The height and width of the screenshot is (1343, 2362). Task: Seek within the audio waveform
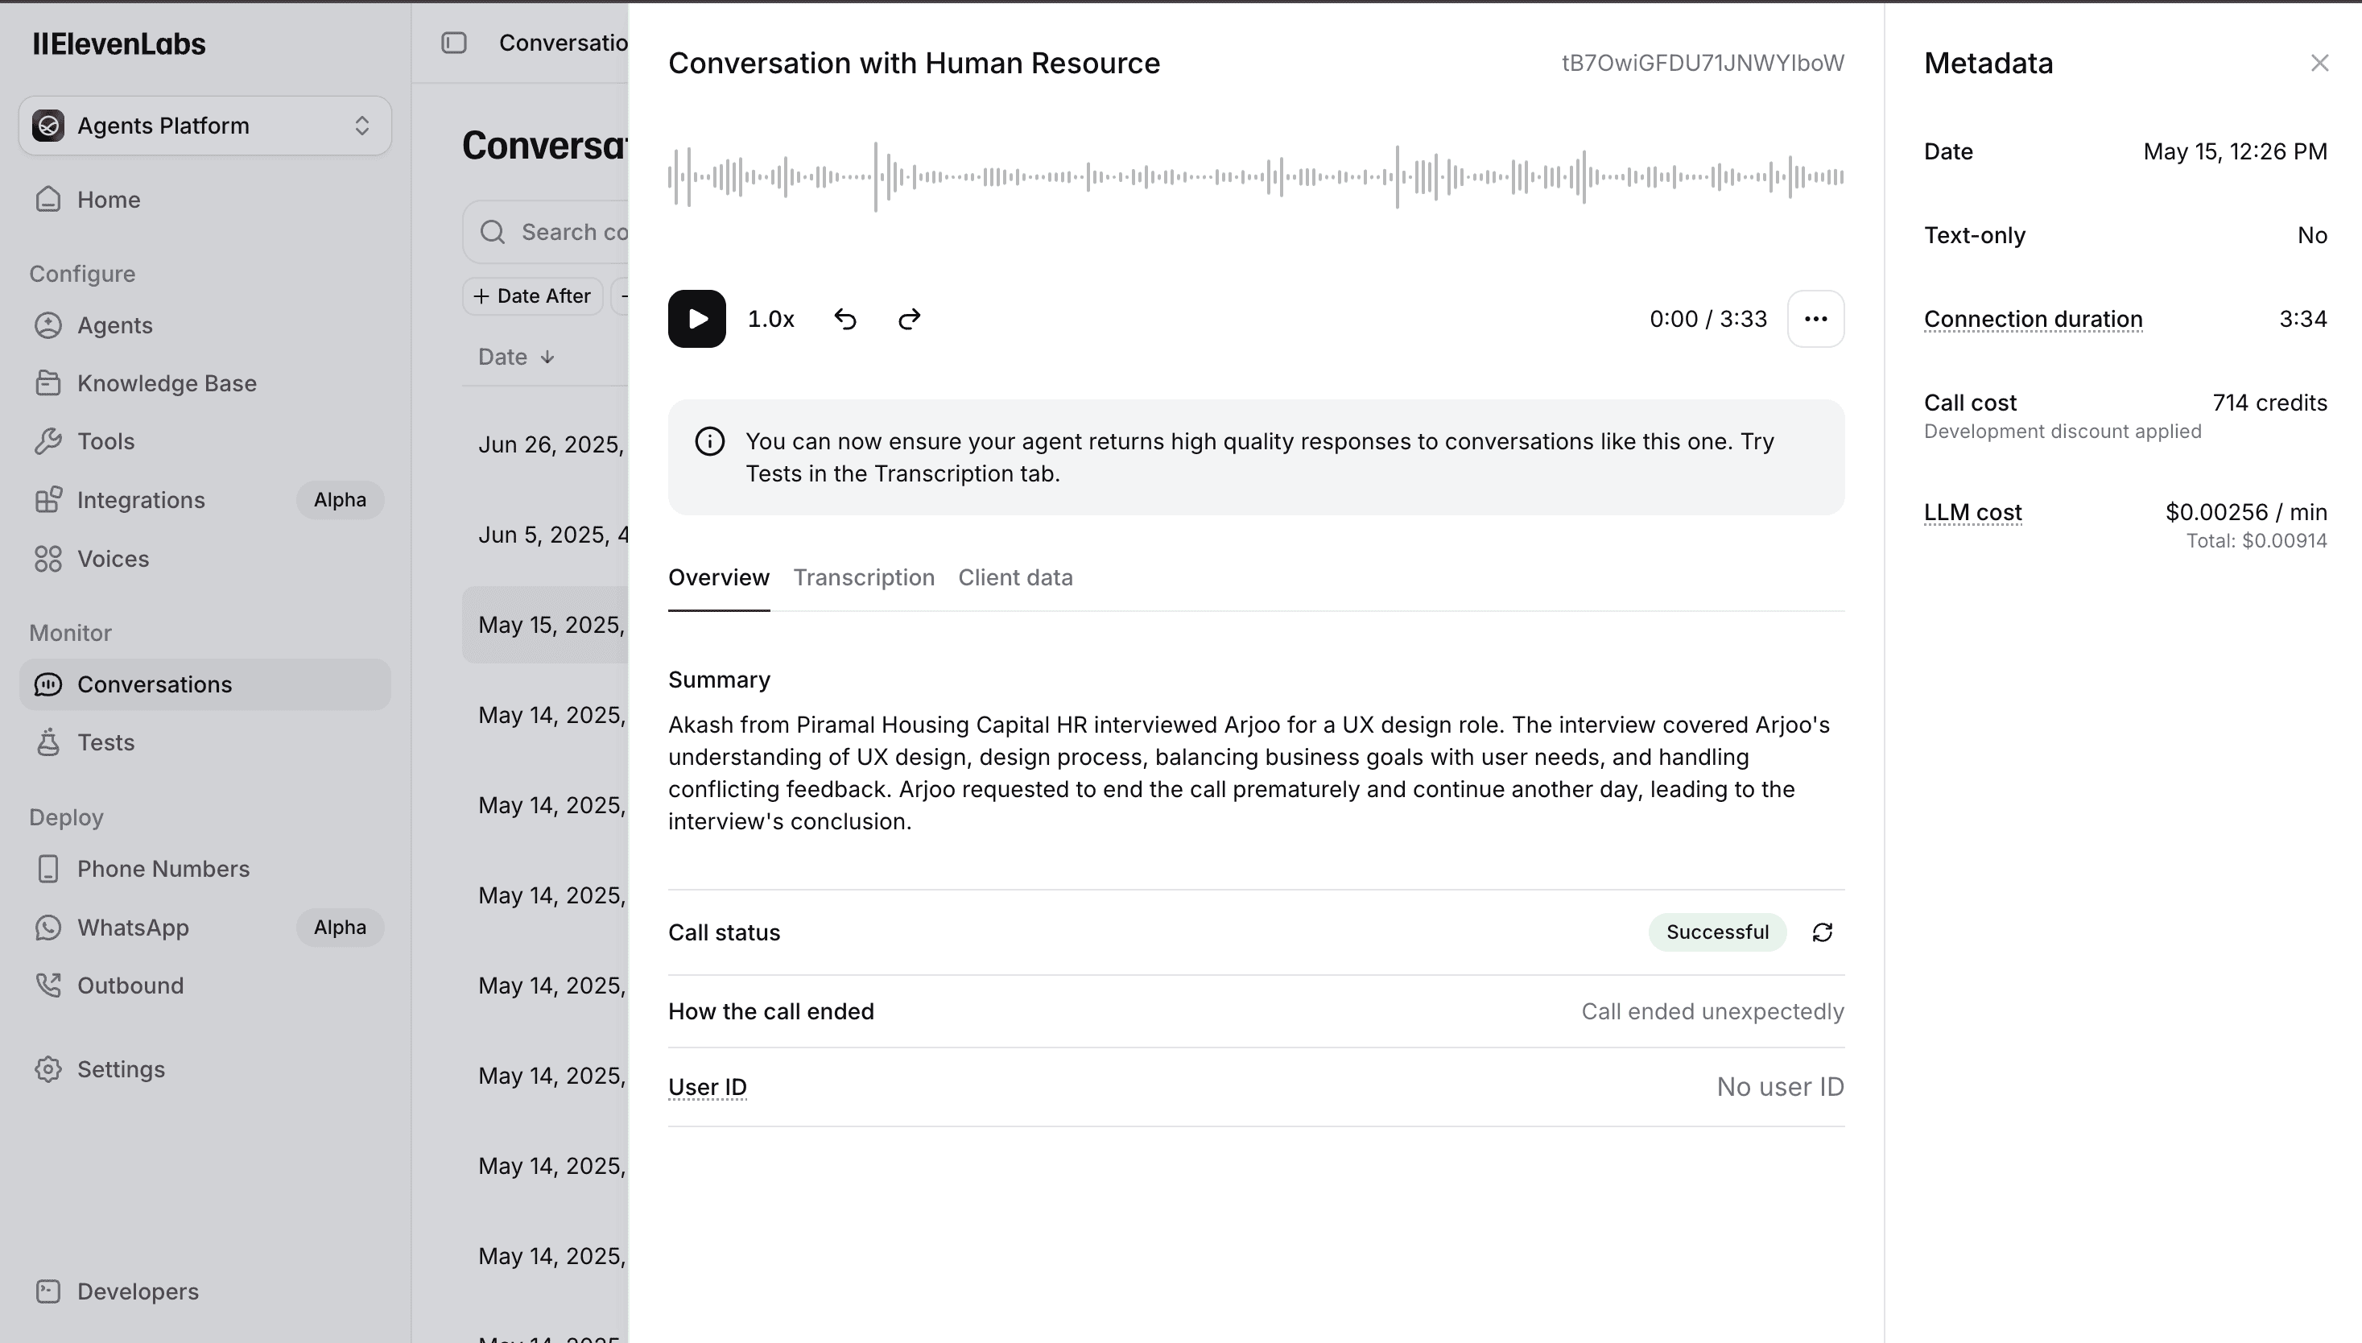pos(1254,176)
